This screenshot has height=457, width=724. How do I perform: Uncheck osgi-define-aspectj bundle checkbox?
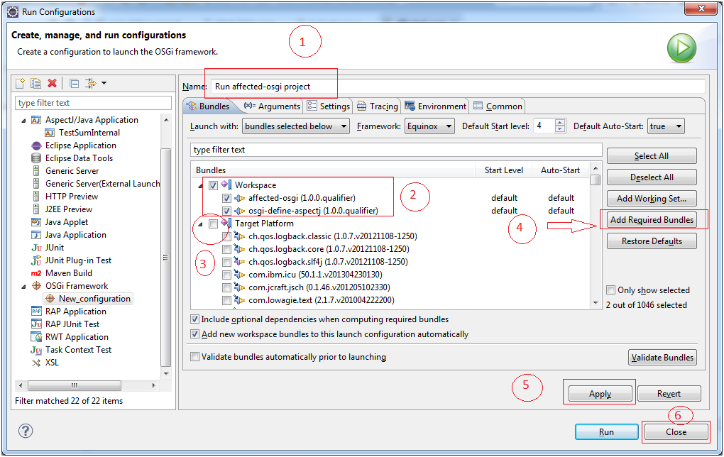coord(226,211)
